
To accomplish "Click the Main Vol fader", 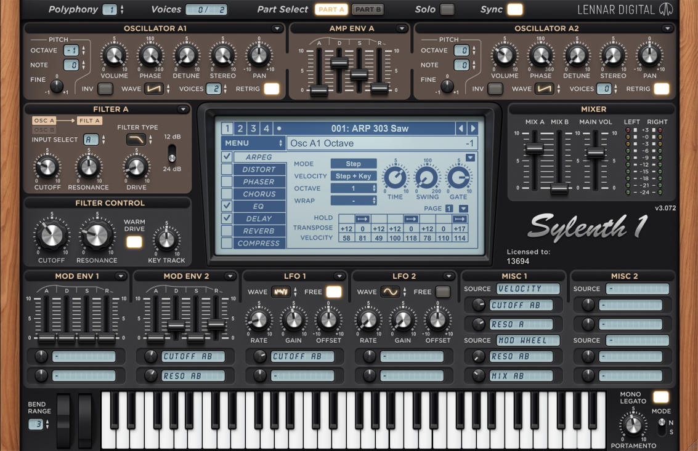I will (596, 153).
